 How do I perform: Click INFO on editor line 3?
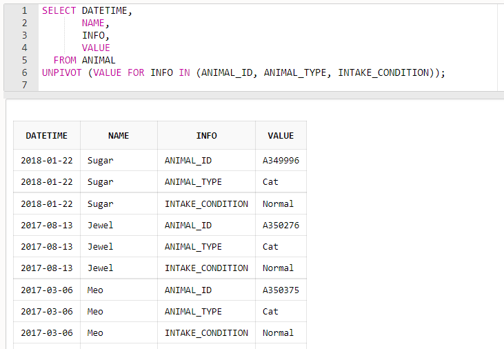[x=93, y=35]
